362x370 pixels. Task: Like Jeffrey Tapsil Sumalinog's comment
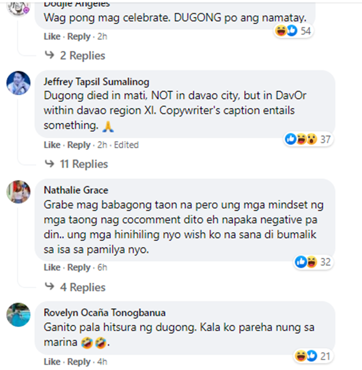coord(52,145)
